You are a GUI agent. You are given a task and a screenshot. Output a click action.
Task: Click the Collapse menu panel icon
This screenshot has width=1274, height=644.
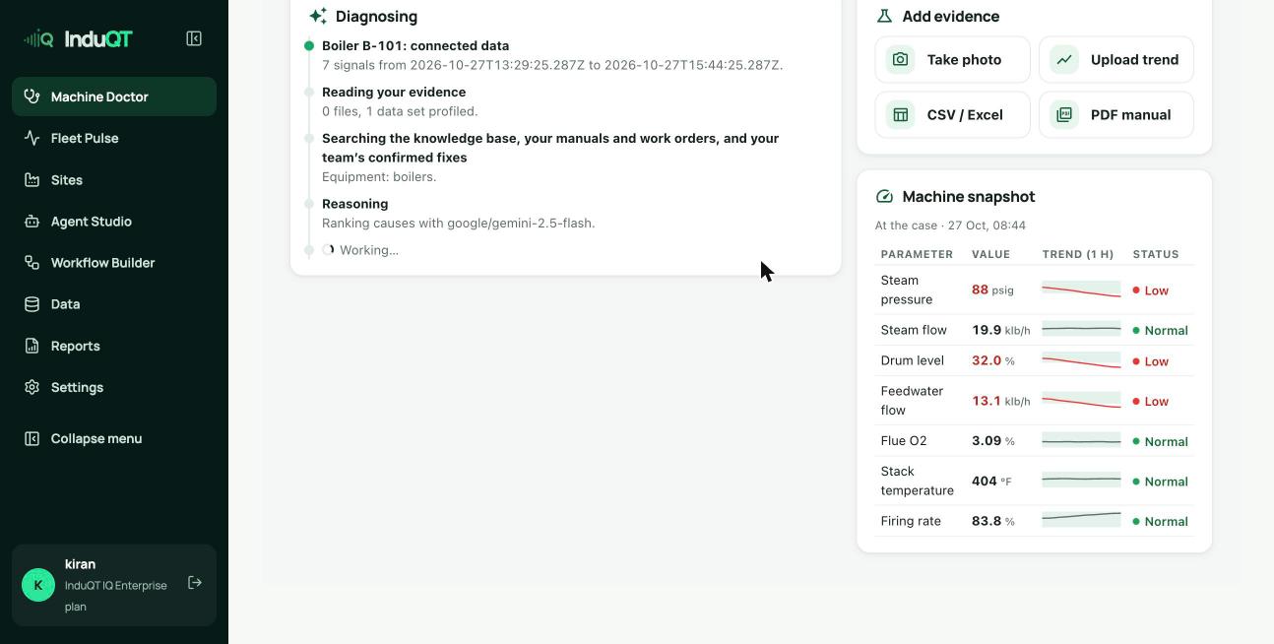coord(32,438)
